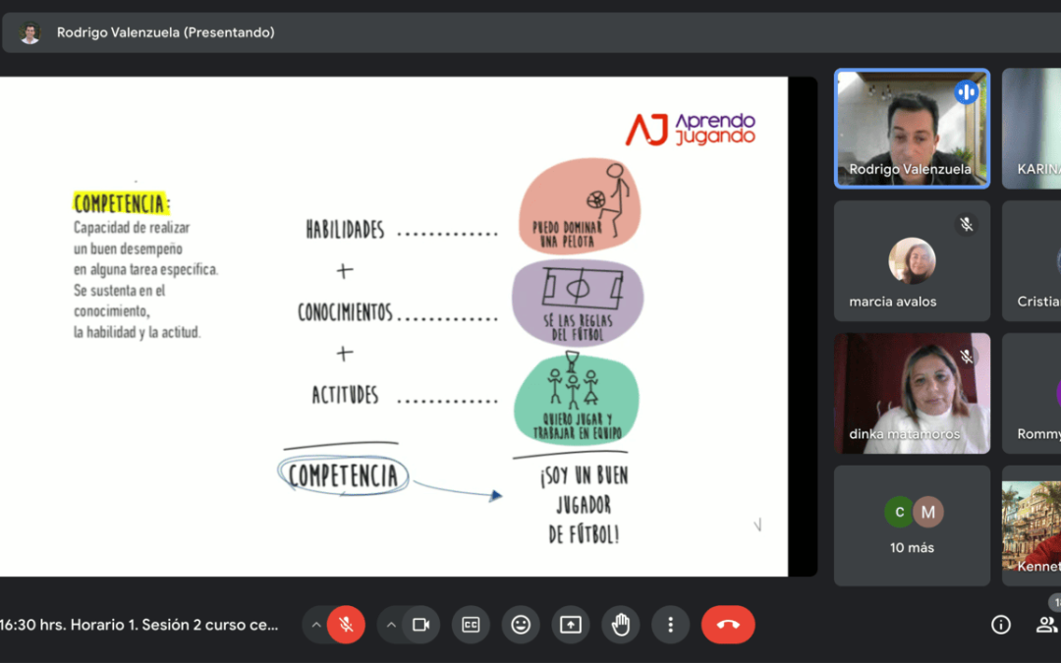Screen dimensions: 1061x663
Task: Select the marcia avalos participant tile avatar
Action: [x=912, y=260]
